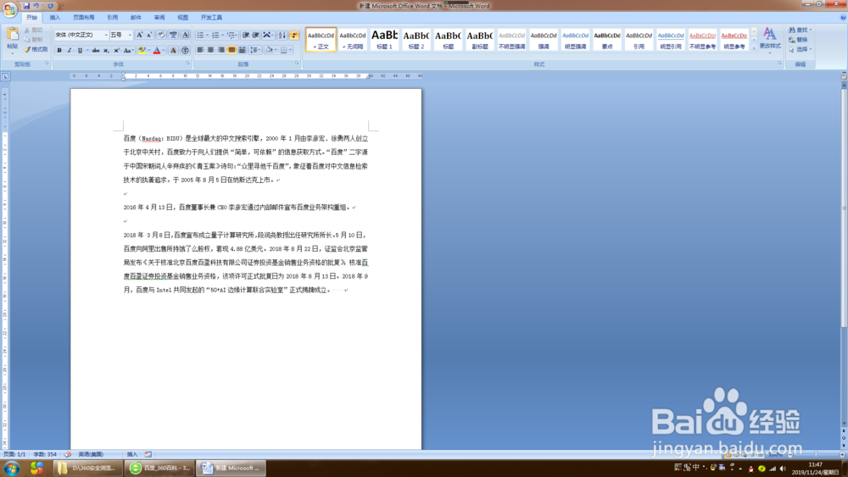The width and height of the screenshot is (848, 477).
Task: Click the Format Painter (格式刷) tool
Action: [x=36, y=49]
